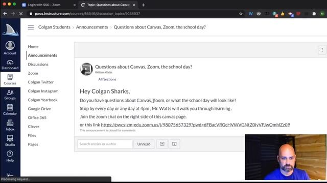
Task: Collapse the global navigation sidebar arrow
Action: [x=10, y=175]
